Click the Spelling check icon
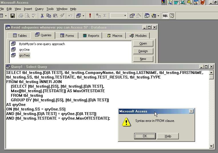Screen dimensions: 218x153 click(34, 16)
